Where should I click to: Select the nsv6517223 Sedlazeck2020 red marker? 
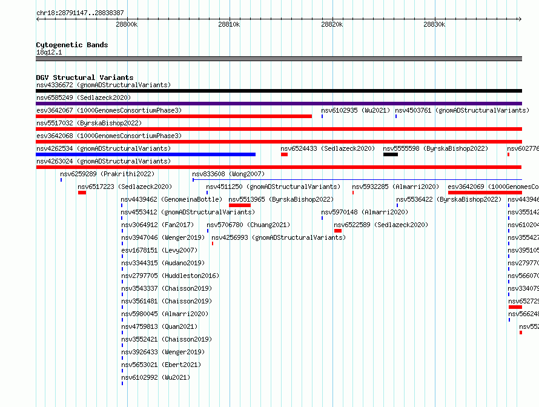(x=82, y=193)
